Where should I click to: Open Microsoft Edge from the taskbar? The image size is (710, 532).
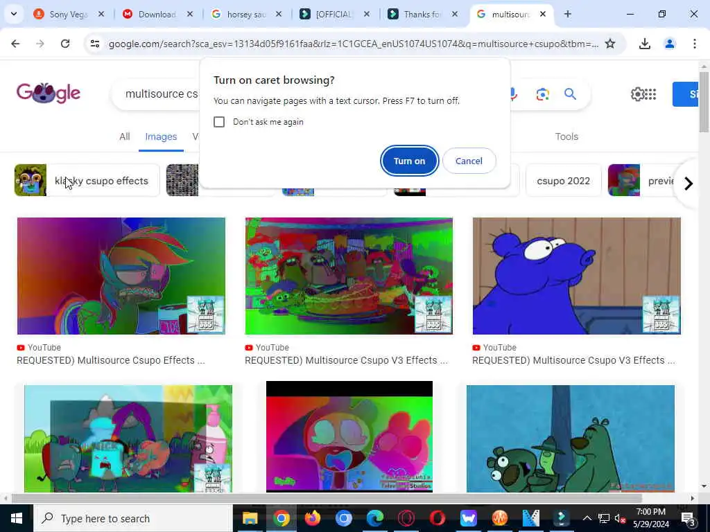375,518
